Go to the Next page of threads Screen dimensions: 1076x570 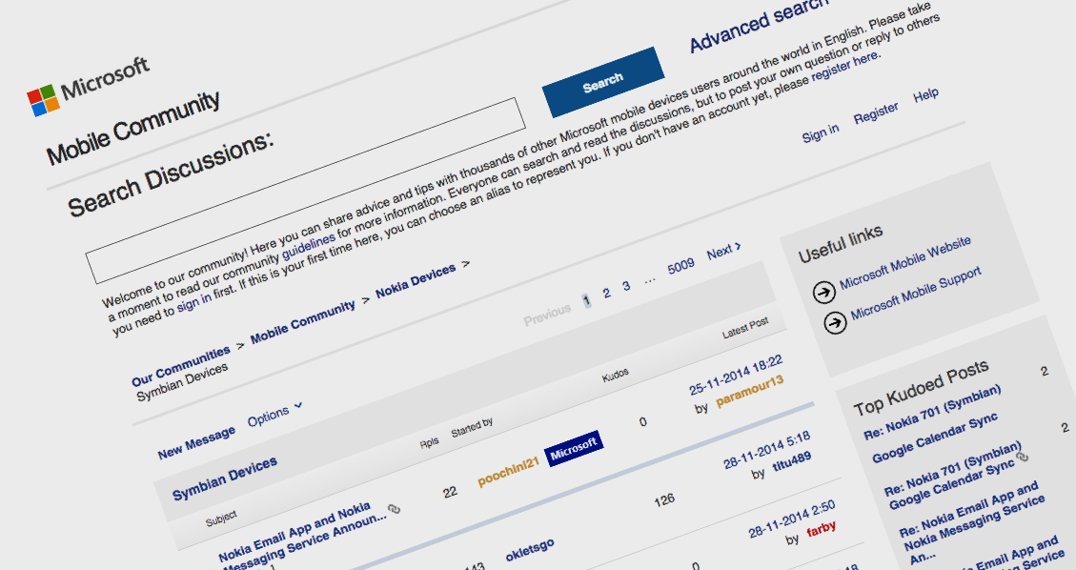(723, 252)
